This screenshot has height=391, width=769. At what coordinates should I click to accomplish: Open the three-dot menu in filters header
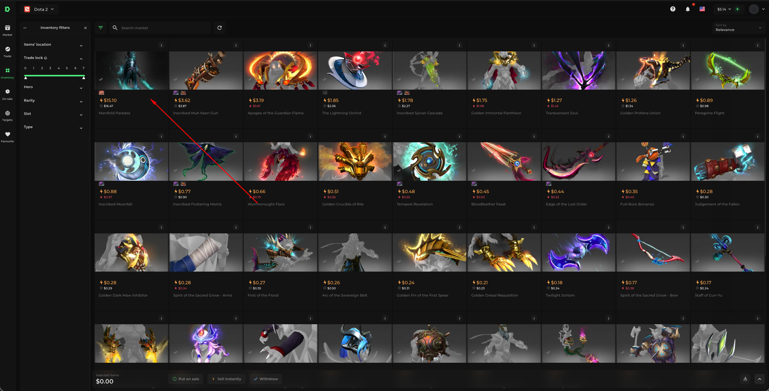point(25,28)
